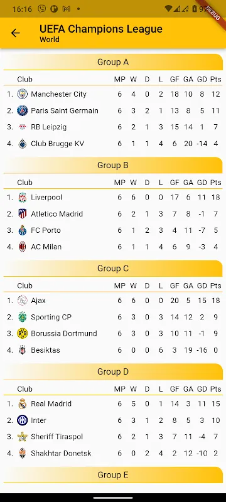Viewport: 226px width, 502px height.
Task: Tap the Atletico Madrid crest
Action: point(23,214)
